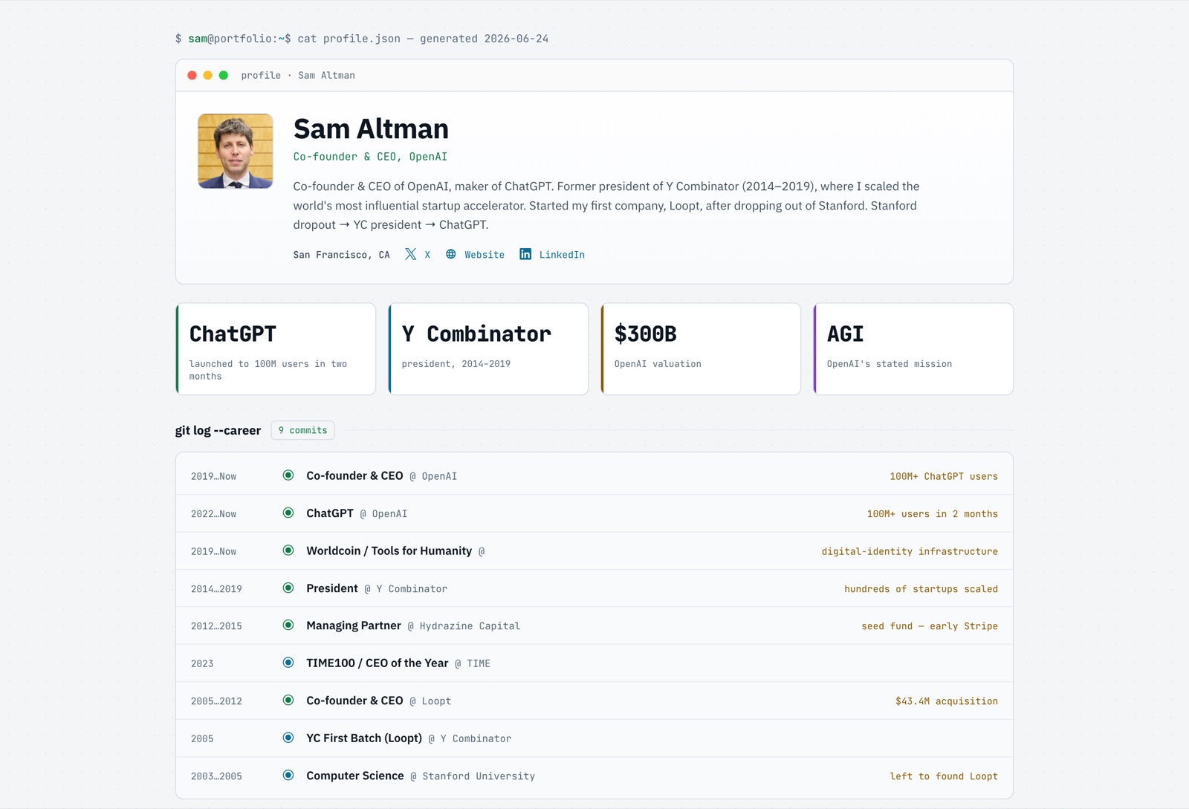Click the profile photo thumbnail
Viewport: 1189px width, 809px height.
pos(236,151)
